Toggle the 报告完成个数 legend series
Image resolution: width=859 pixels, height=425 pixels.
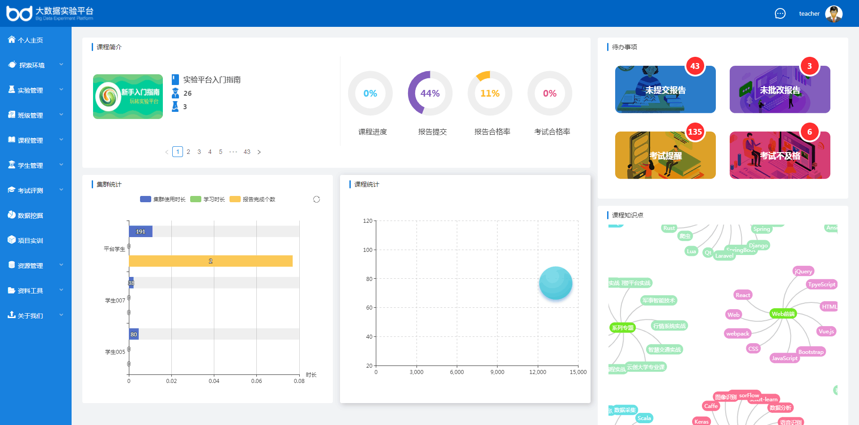point(253,200)
